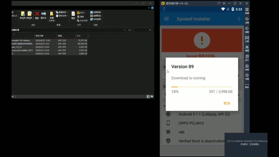Click the mail icon in emulator title bar
The width and height of the screenshot is (279, 157).
point(219,3)
